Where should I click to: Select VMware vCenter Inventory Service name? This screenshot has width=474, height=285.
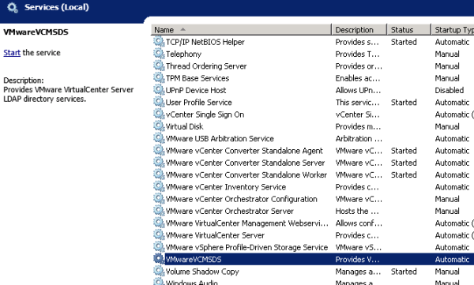(226, 187)
